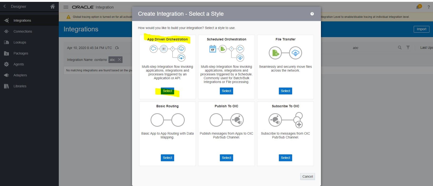Screen dimensions: 433x186
Task: Open the filter funnel icon
Action: (x=408, y=48)
